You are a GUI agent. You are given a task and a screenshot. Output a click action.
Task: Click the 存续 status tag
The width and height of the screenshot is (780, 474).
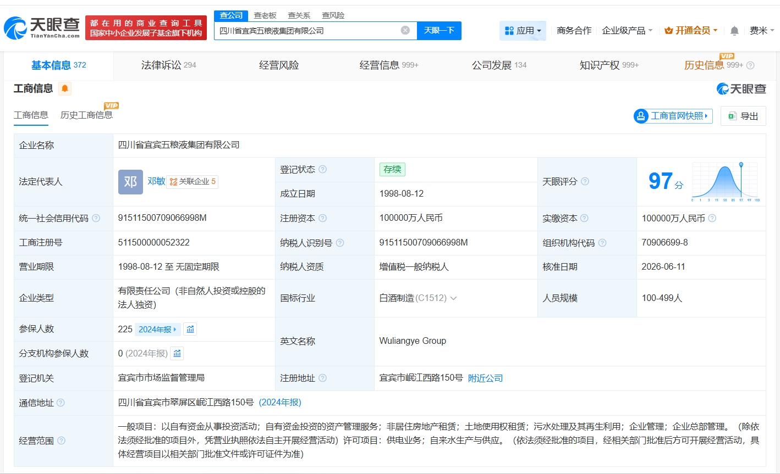[392, 169]
